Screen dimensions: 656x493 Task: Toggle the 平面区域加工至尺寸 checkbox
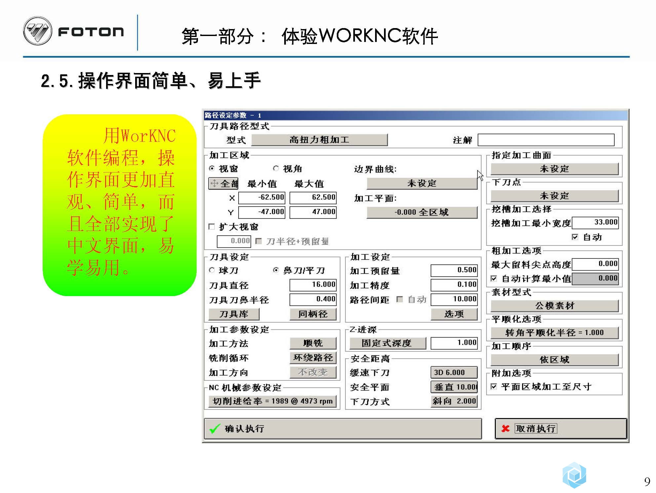[x=494, y=386]
